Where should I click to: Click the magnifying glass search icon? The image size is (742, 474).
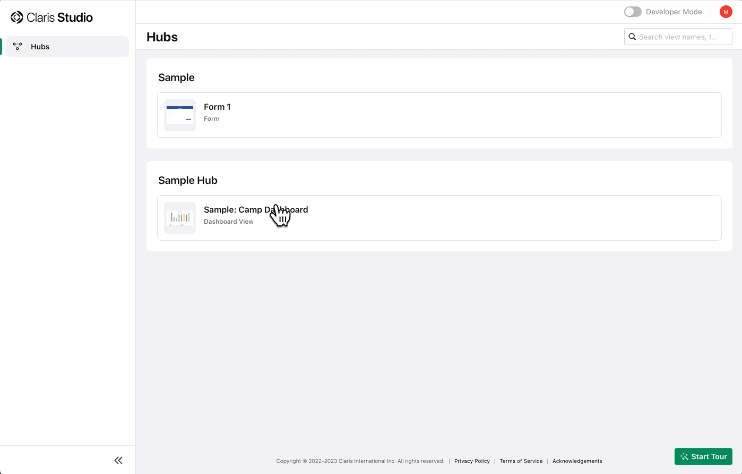(632, 37)
